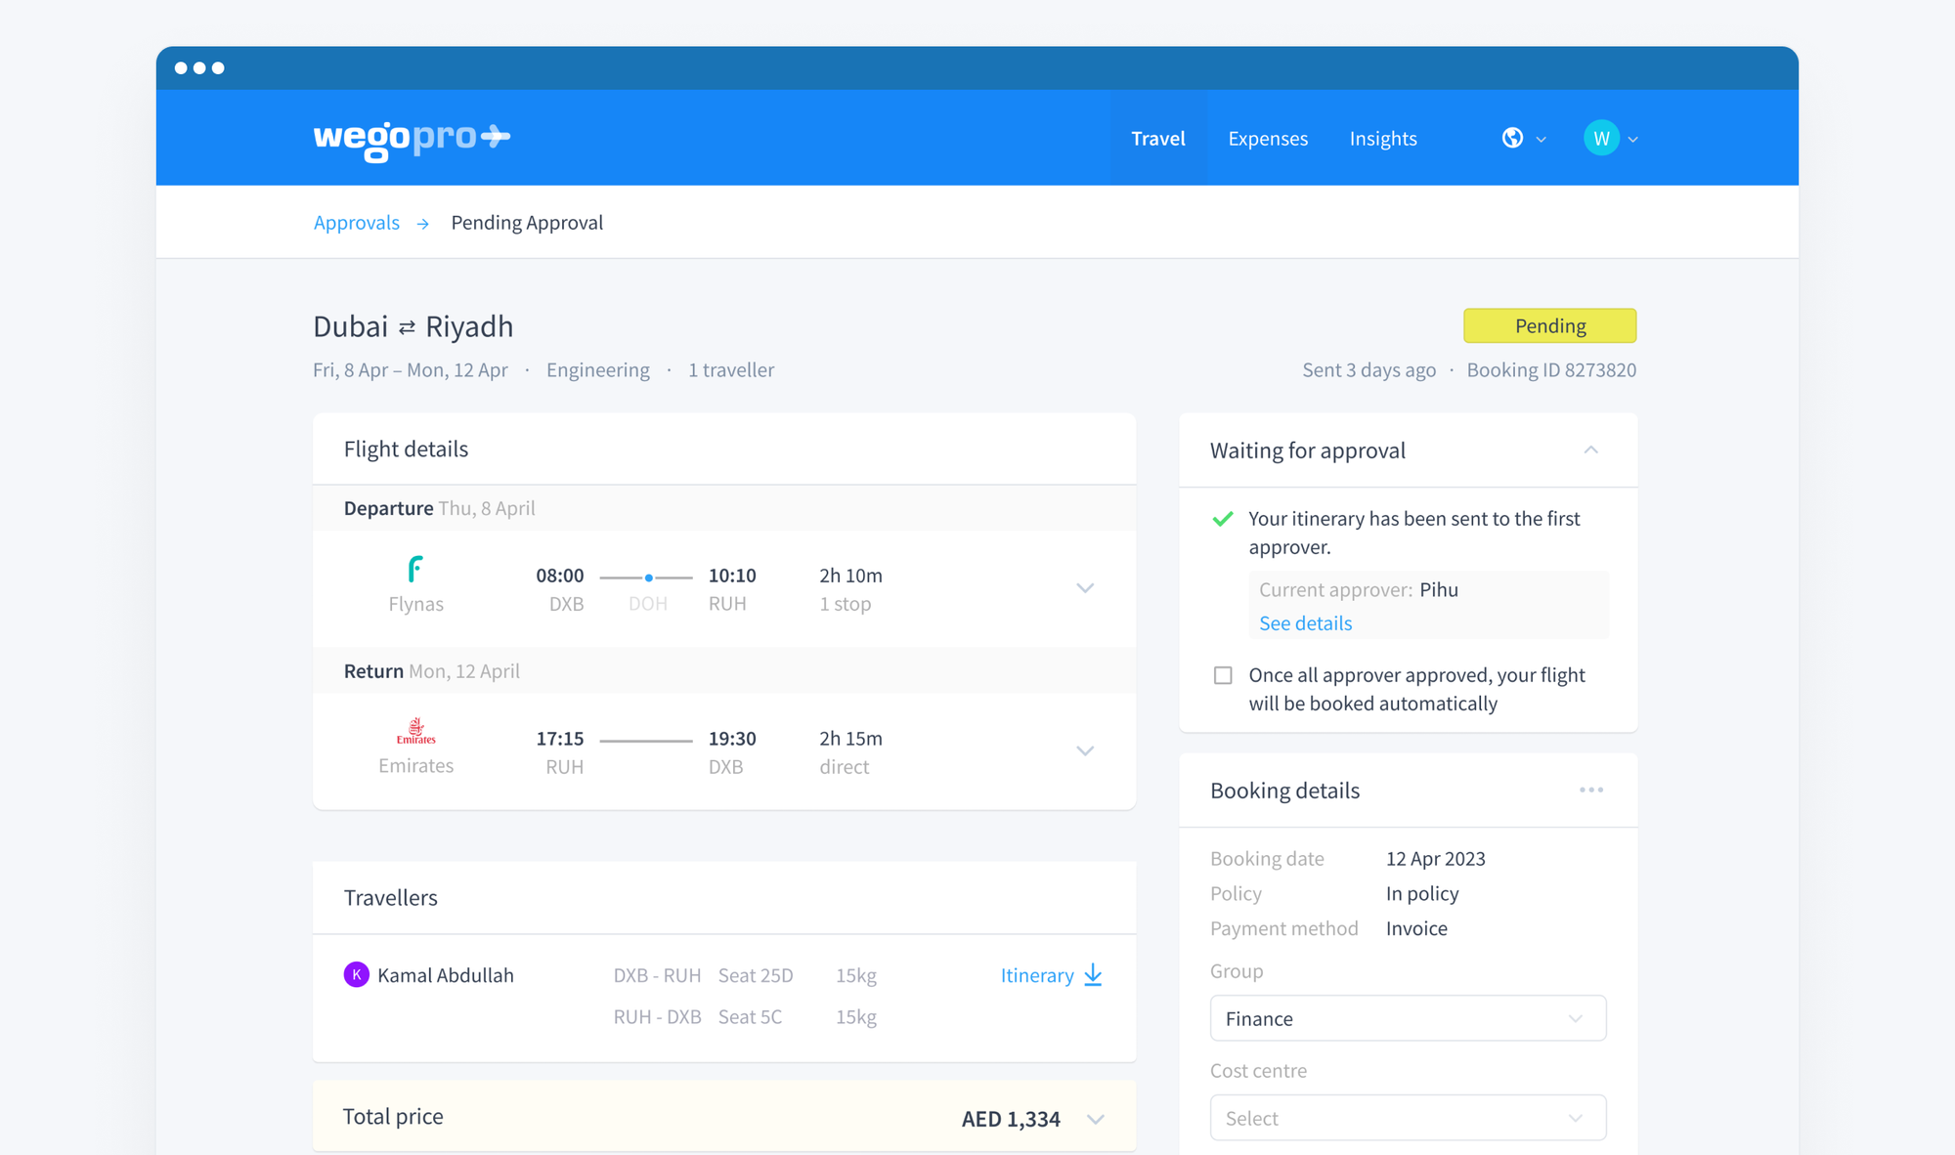
Task: Open the Cost centre Select dropdown
Action: [1408, 1117]
